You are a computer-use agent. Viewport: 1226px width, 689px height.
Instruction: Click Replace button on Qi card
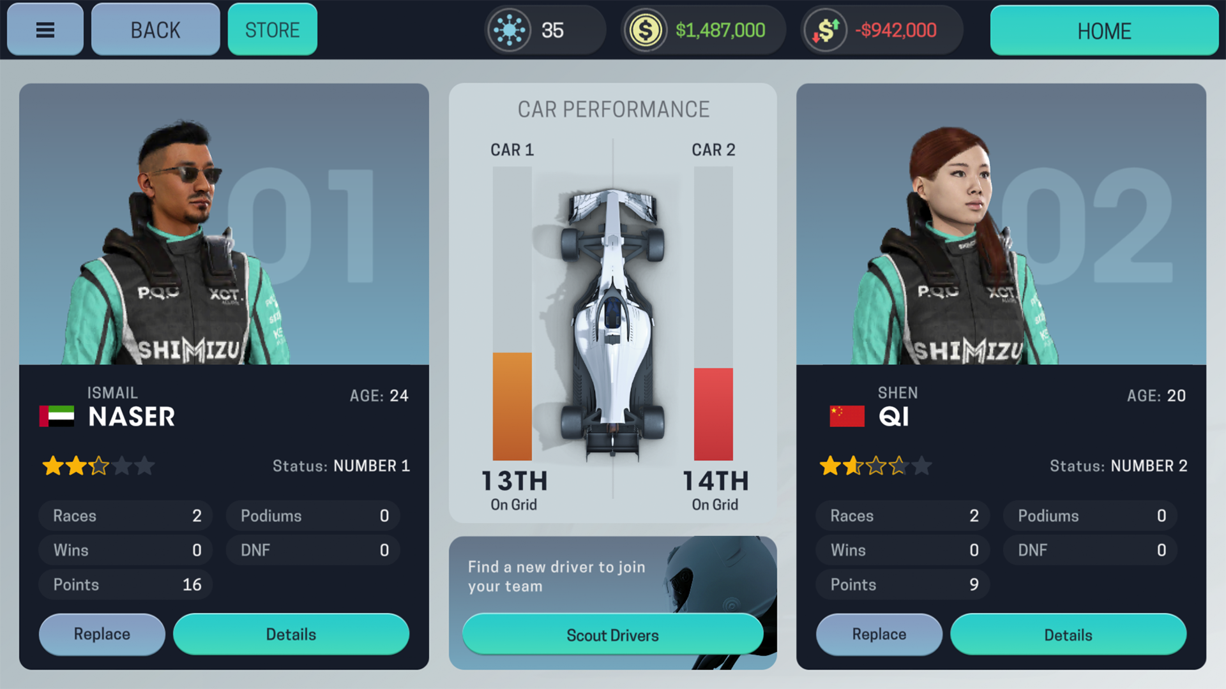pos(880,634)
